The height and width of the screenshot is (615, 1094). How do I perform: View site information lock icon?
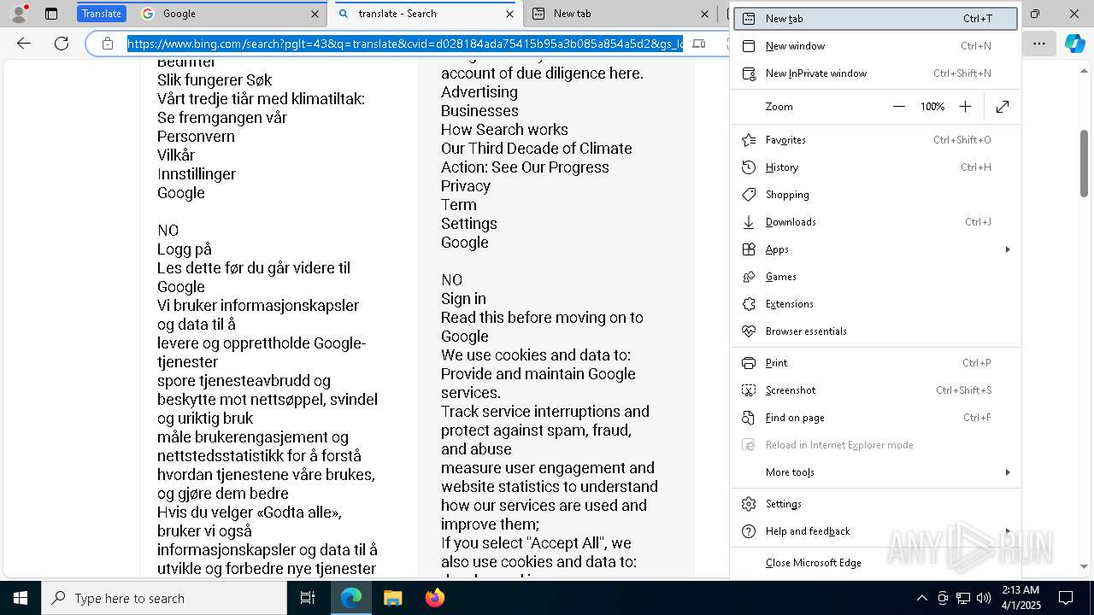(x=108, y=44)
